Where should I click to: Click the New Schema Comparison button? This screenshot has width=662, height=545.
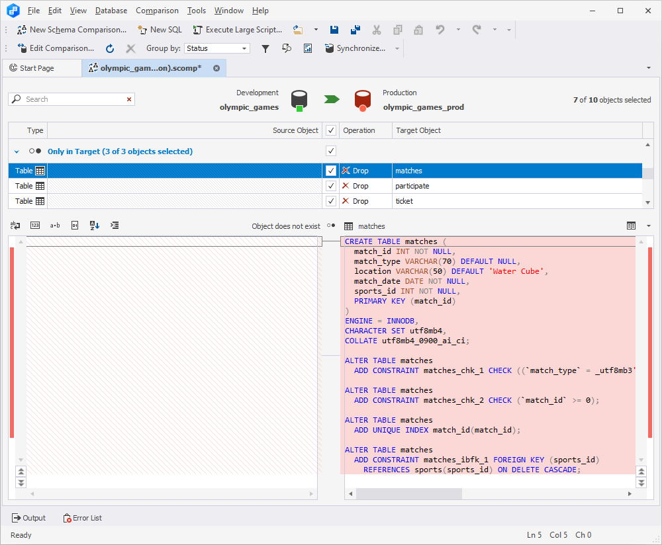click(x=71, y=30)
